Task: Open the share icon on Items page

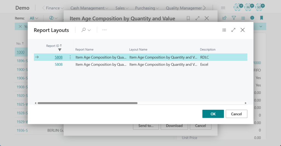Action: click(x=224, y=18)
